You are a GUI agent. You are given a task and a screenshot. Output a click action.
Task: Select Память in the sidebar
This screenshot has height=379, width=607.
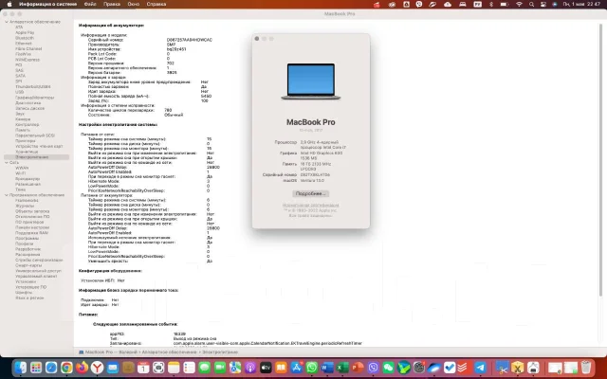pyautogui.click(x=23, y=131)
